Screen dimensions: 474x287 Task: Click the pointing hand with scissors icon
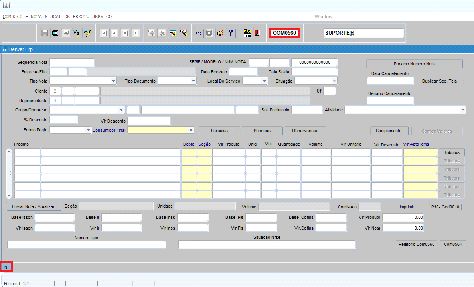pos(220,33)
